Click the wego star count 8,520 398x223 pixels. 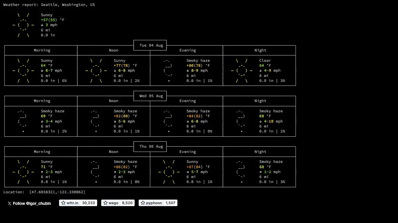point(127,203)
